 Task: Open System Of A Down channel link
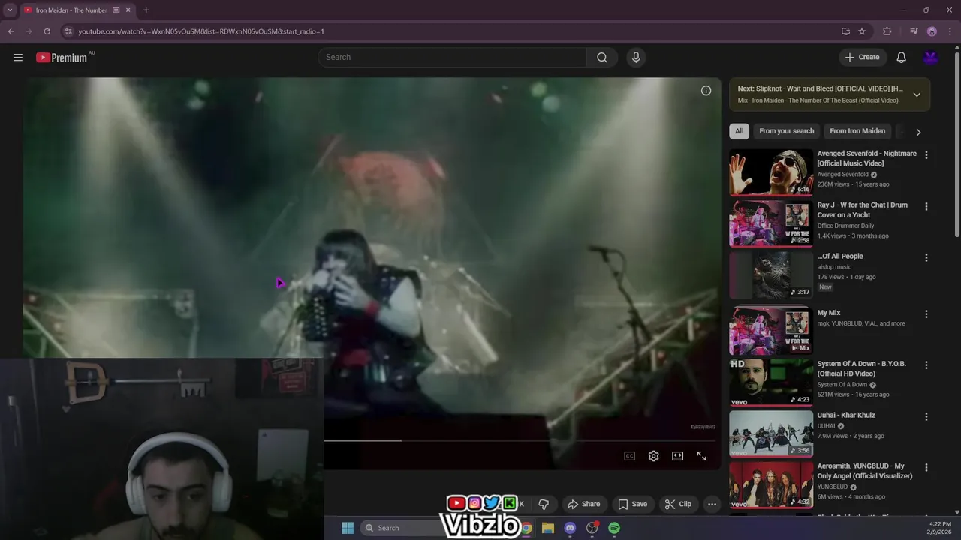click(x=842, y=384)
